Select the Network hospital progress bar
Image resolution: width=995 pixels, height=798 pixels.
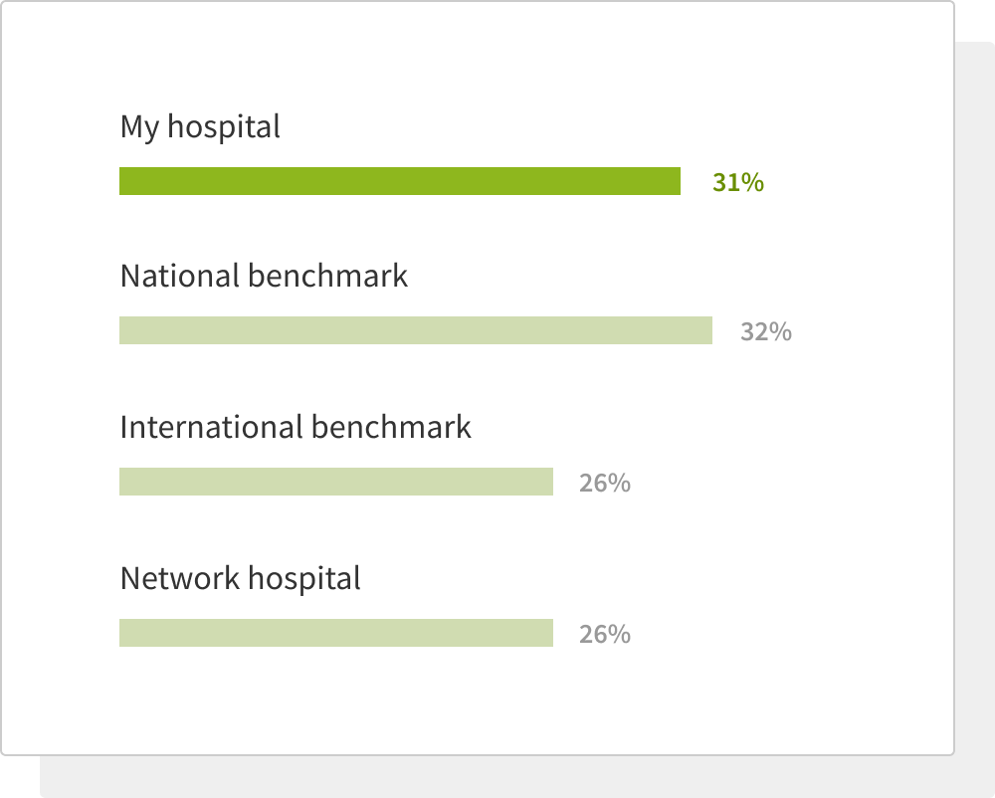point(336,633)
